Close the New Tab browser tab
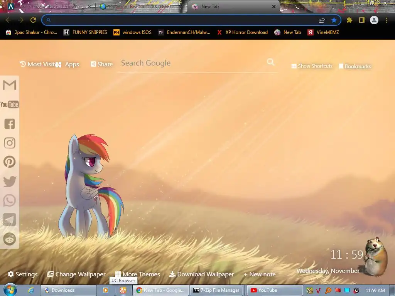 (x=274, y=7)
